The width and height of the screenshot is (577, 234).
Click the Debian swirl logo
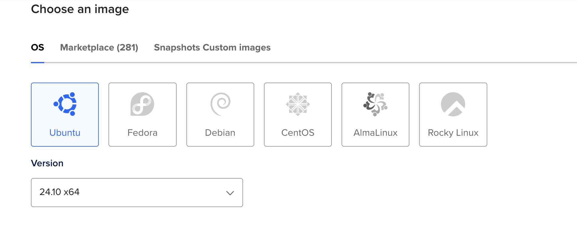coord(220,104)
